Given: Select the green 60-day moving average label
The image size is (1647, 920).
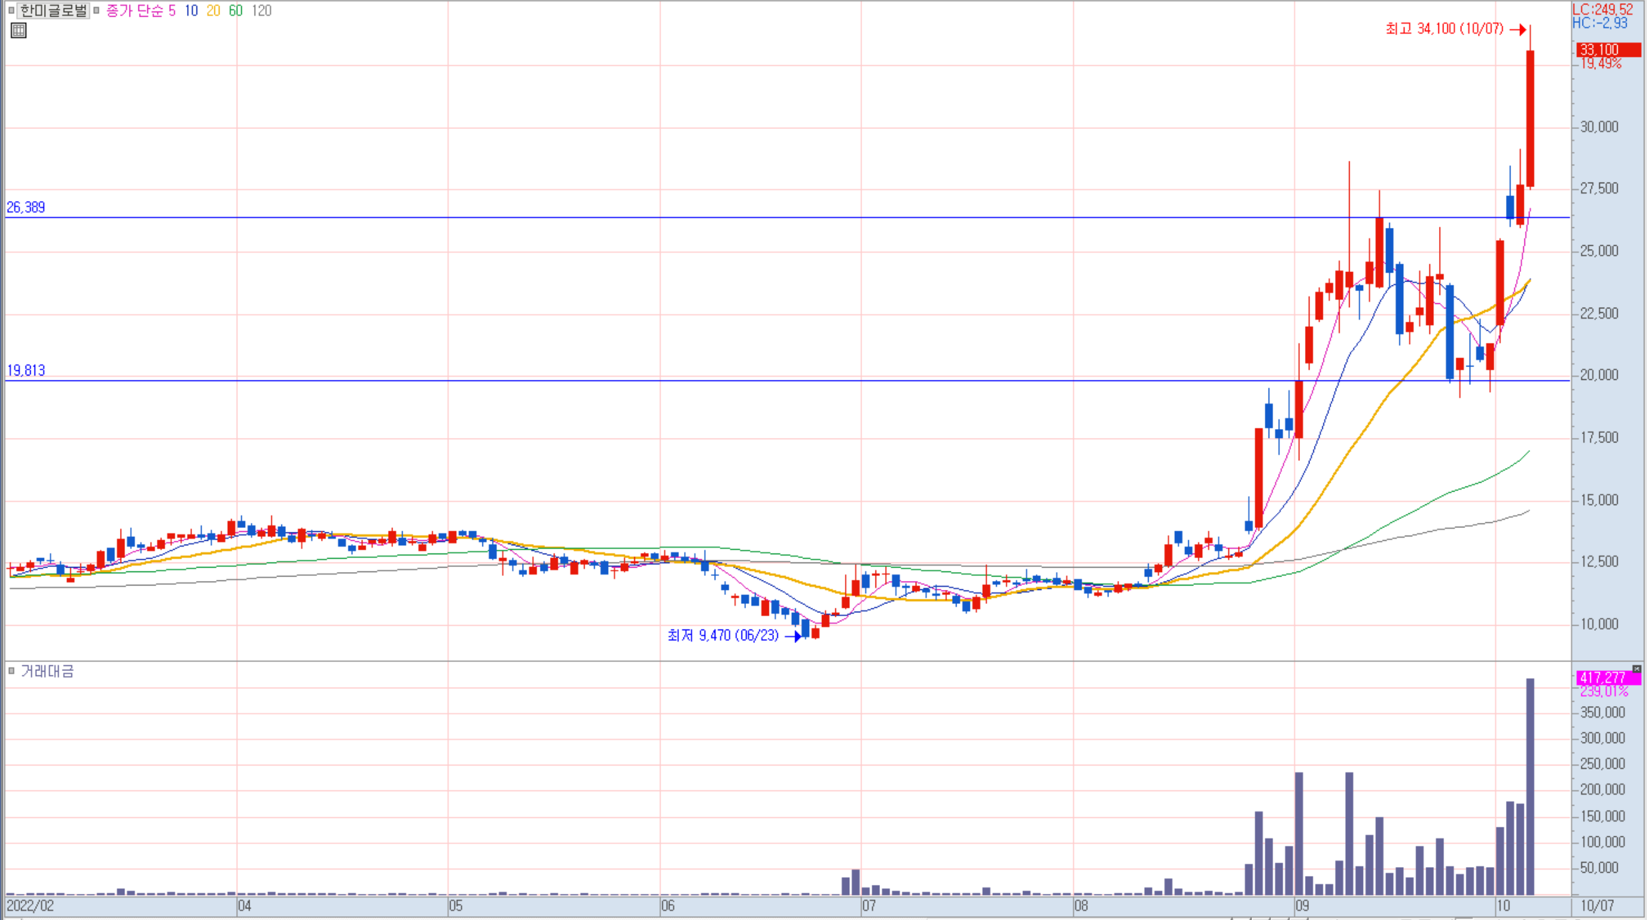Looking at the screenshot, I should [x=235, y=10].
